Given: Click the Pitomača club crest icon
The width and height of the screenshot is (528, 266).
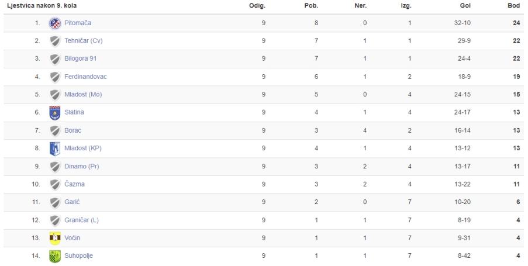Looking at the screenshot, I should [x=55, y=23].
